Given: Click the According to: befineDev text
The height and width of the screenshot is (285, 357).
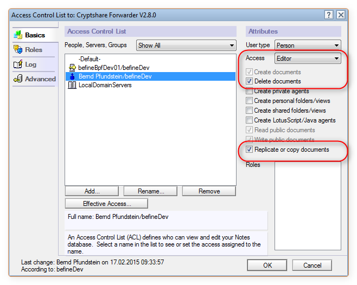Looking at the screenshot, I should [52, 269].
